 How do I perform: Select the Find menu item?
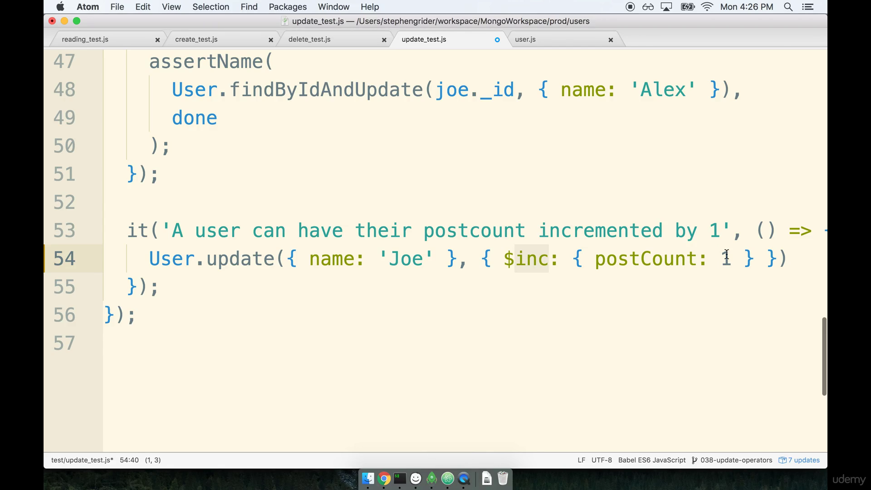pos(250,7)
